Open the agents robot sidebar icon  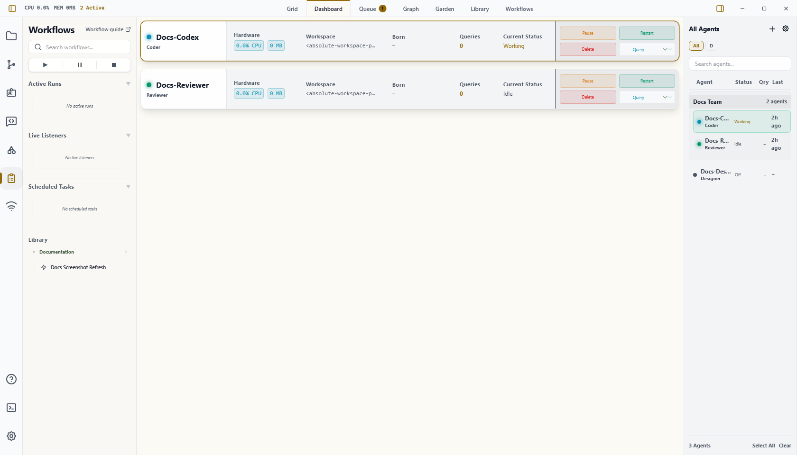coord(11,93)
